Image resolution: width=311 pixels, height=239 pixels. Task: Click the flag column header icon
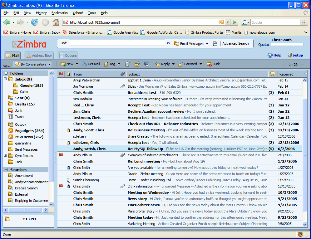pos(61,74)
